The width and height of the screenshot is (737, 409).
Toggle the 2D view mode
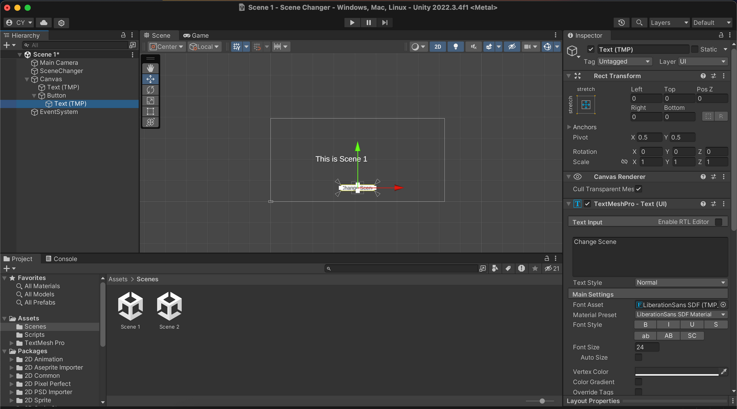click(x=438, y=47)
